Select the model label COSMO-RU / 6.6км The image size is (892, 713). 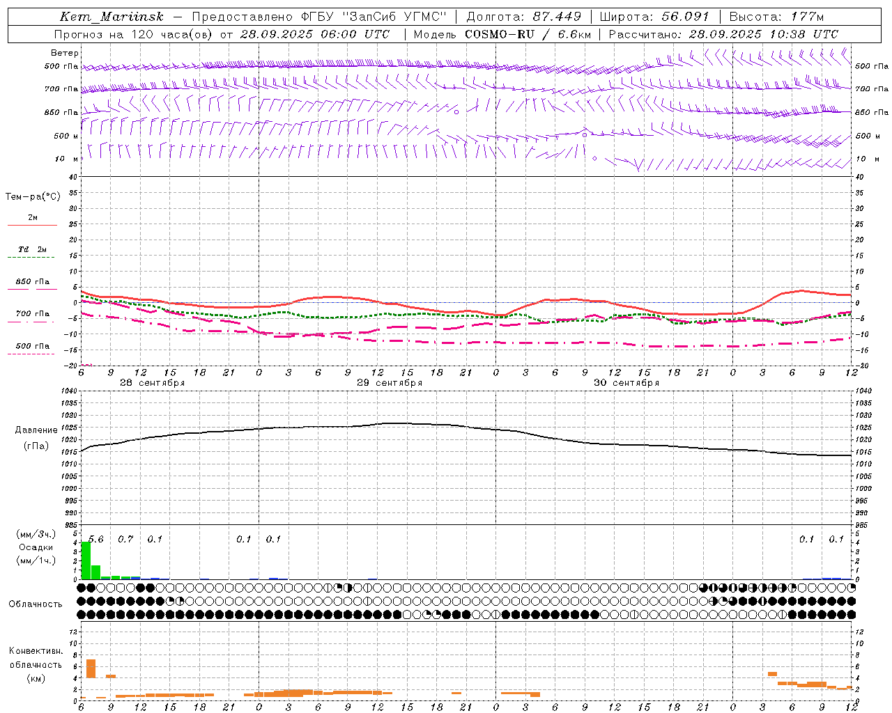click(528, 34)
